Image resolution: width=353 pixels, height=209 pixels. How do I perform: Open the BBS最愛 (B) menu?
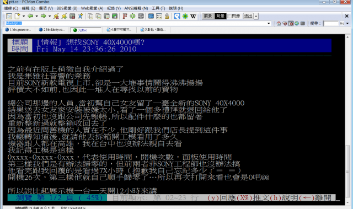click(x=67, y=8)
